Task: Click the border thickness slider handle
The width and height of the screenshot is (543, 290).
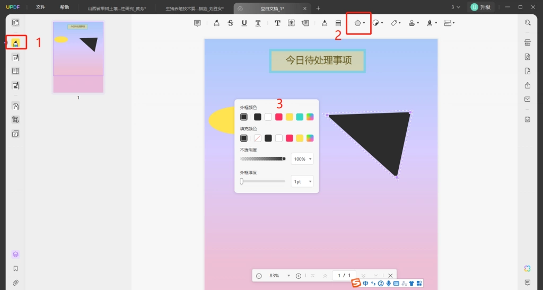Action: pos(242,181)
